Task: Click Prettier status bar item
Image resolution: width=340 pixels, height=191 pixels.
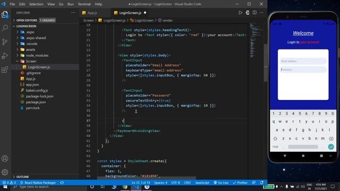Action: (240, 183)
